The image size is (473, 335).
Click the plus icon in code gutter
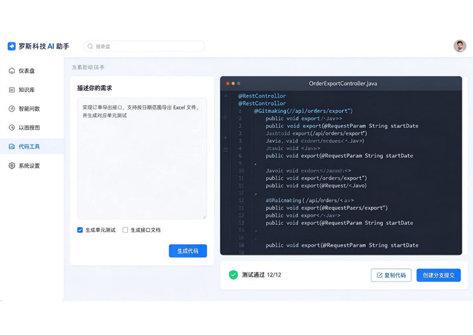click(x=226, y=138)
